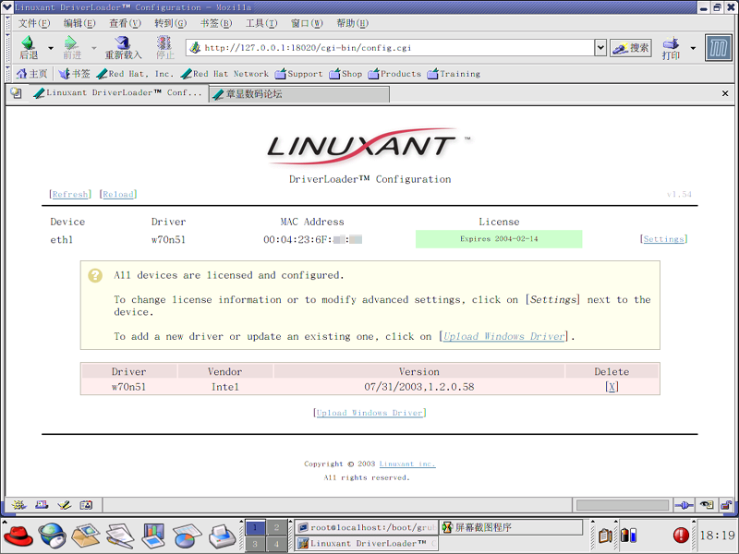Viewport: 739px width, 554px height.
Task: Switch to root@localhost terminal in taskbar
Action: 367,527
